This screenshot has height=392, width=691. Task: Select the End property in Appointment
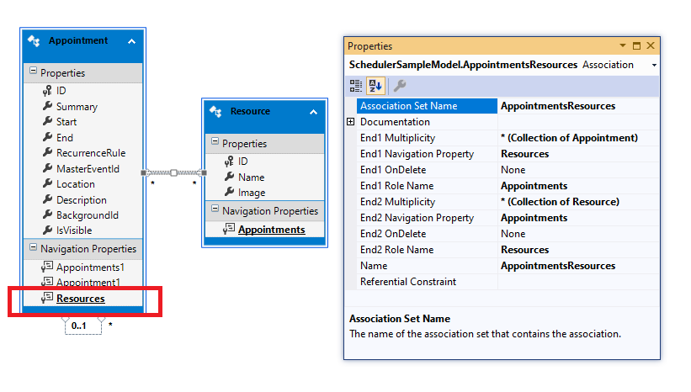[64, 138]
